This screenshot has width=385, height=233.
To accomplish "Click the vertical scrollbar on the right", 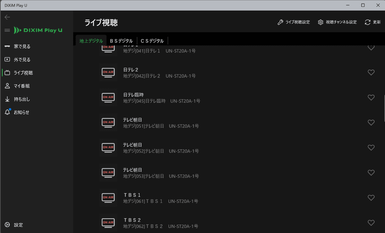I will coord(383,103).
